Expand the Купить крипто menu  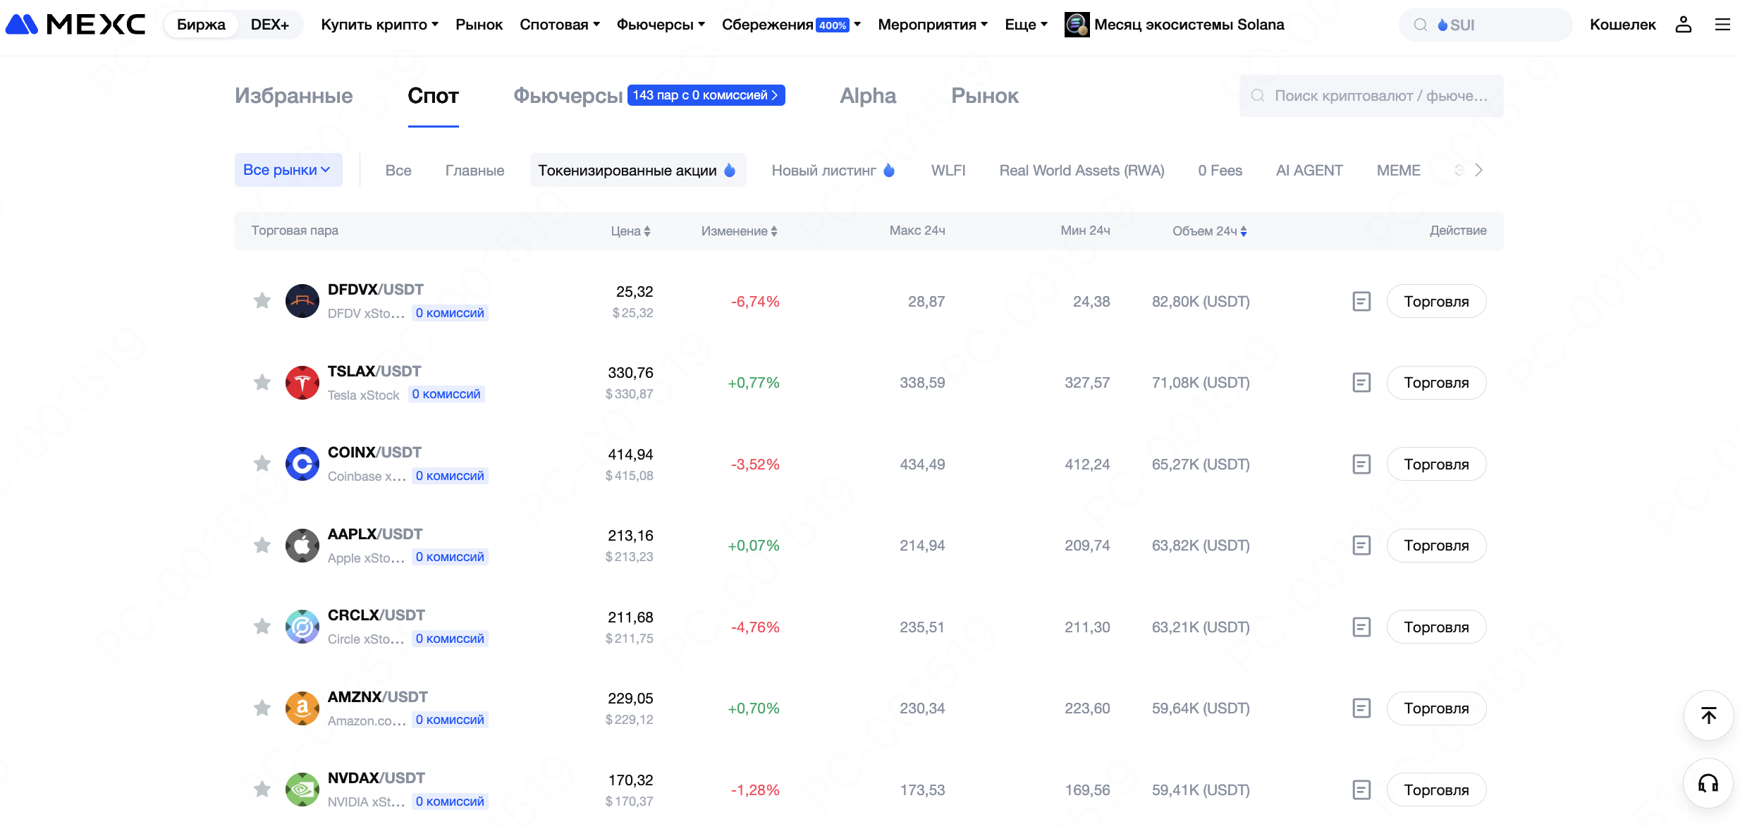(x=379, y=25)
